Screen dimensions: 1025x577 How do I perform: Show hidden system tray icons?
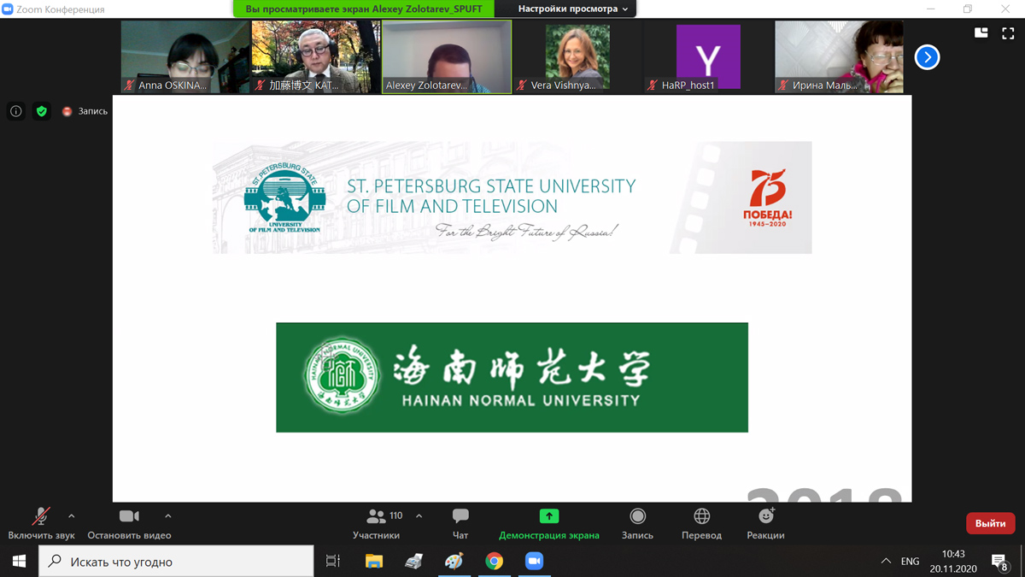click(x=886, y=562)
